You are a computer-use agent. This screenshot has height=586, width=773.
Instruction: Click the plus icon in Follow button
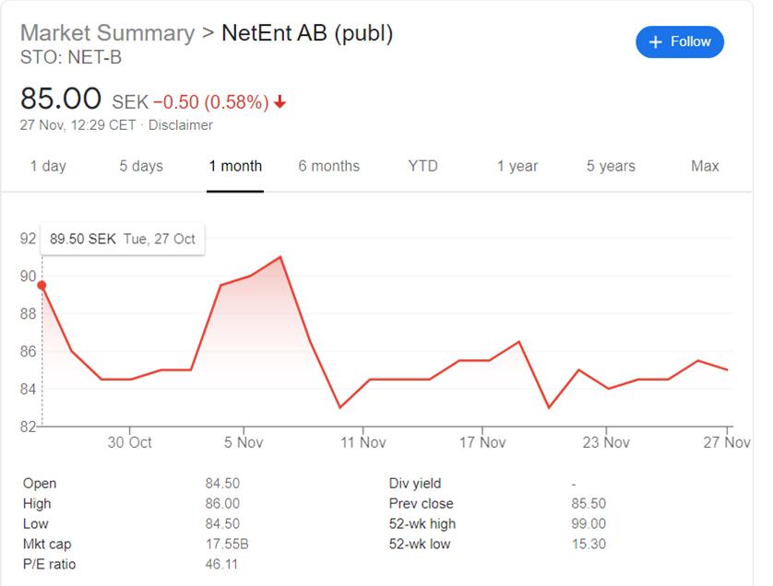(x=655, y=42)
